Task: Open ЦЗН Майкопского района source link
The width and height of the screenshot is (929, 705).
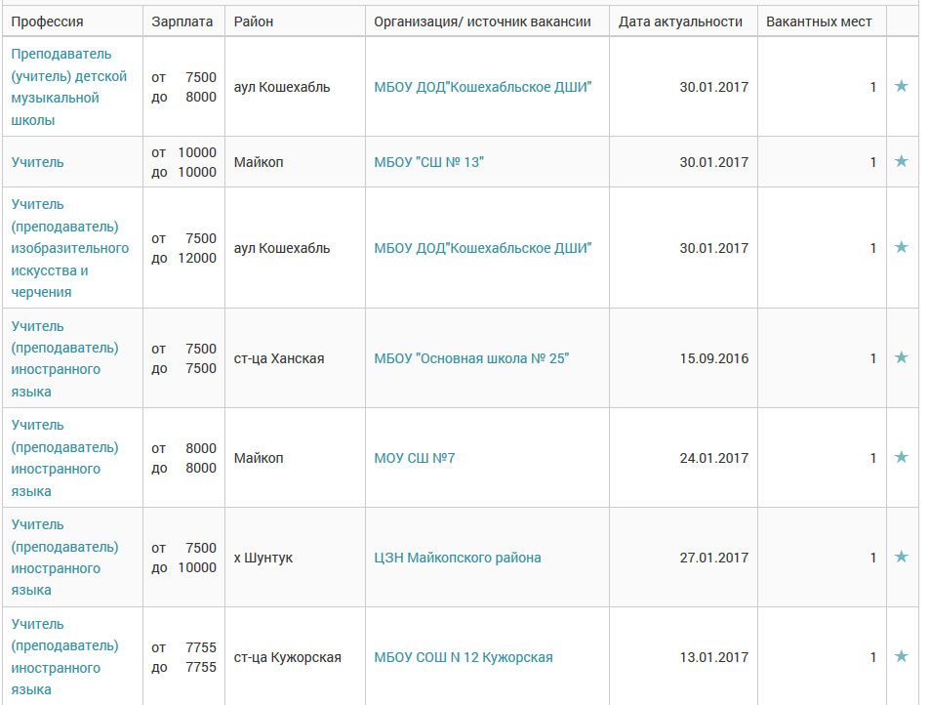Action: pos(457,558)
